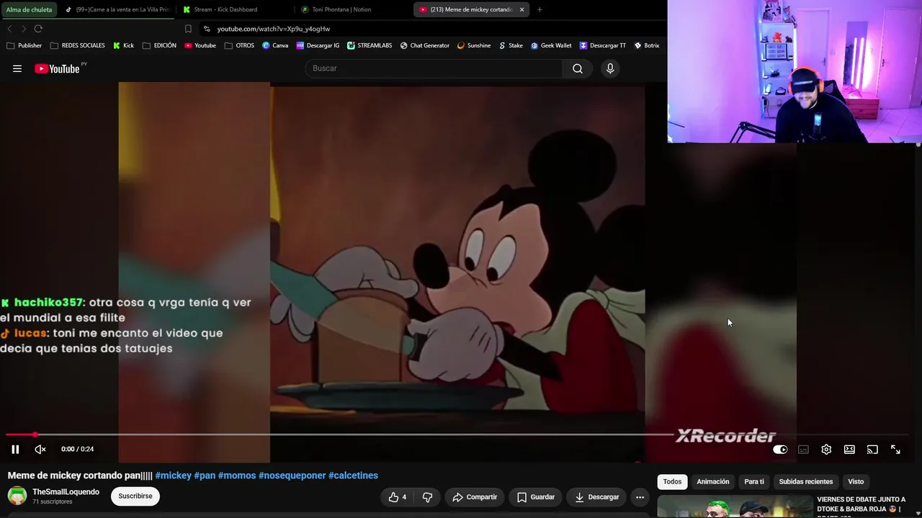
Task: Open TheSmallLoquendo channel avatar
Action: (17, 496)
